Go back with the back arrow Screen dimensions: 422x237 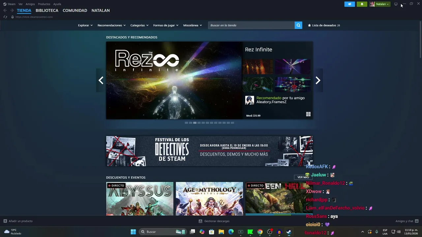click(x=5, y=11)
